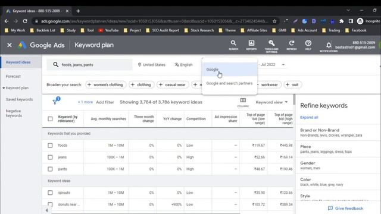Open the My Work bookmark folder

point(15,30)
